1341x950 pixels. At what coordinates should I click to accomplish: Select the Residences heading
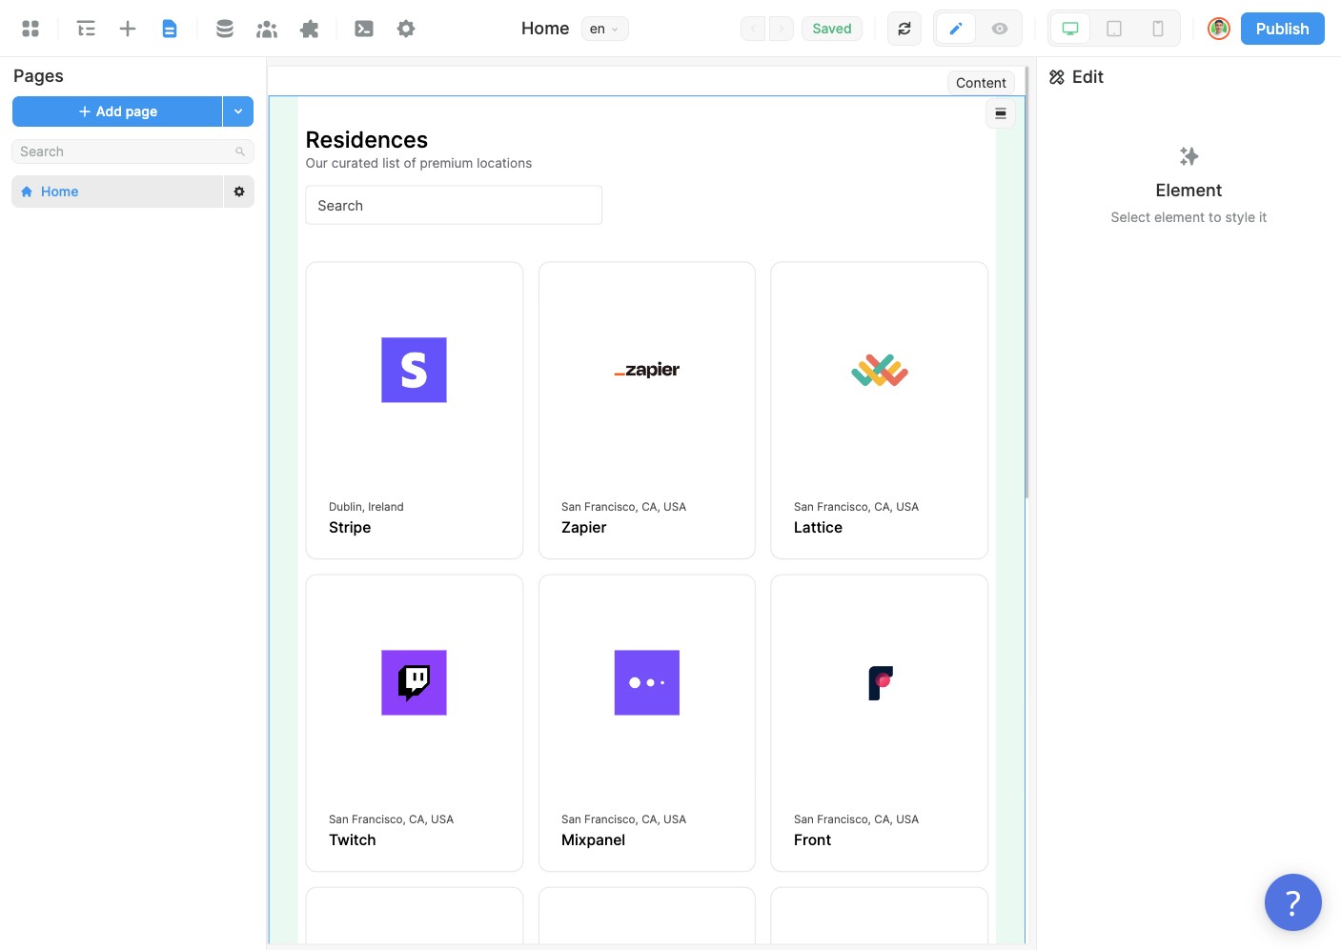367,140
